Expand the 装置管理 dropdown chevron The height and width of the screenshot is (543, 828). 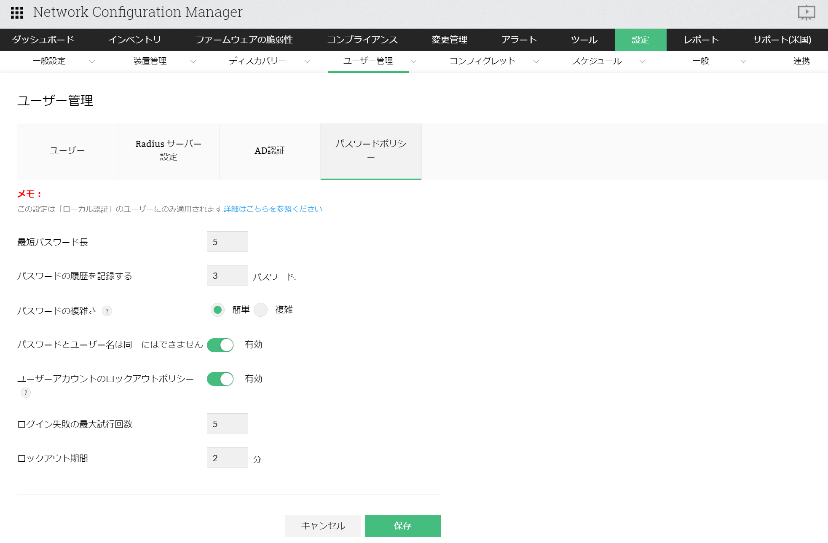(193, 62)
